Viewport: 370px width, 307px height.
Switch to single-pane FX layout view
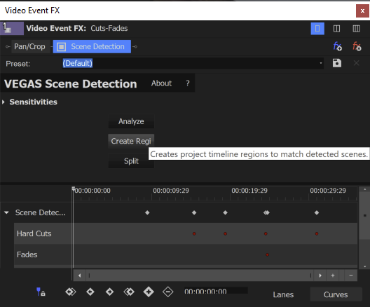317,29
